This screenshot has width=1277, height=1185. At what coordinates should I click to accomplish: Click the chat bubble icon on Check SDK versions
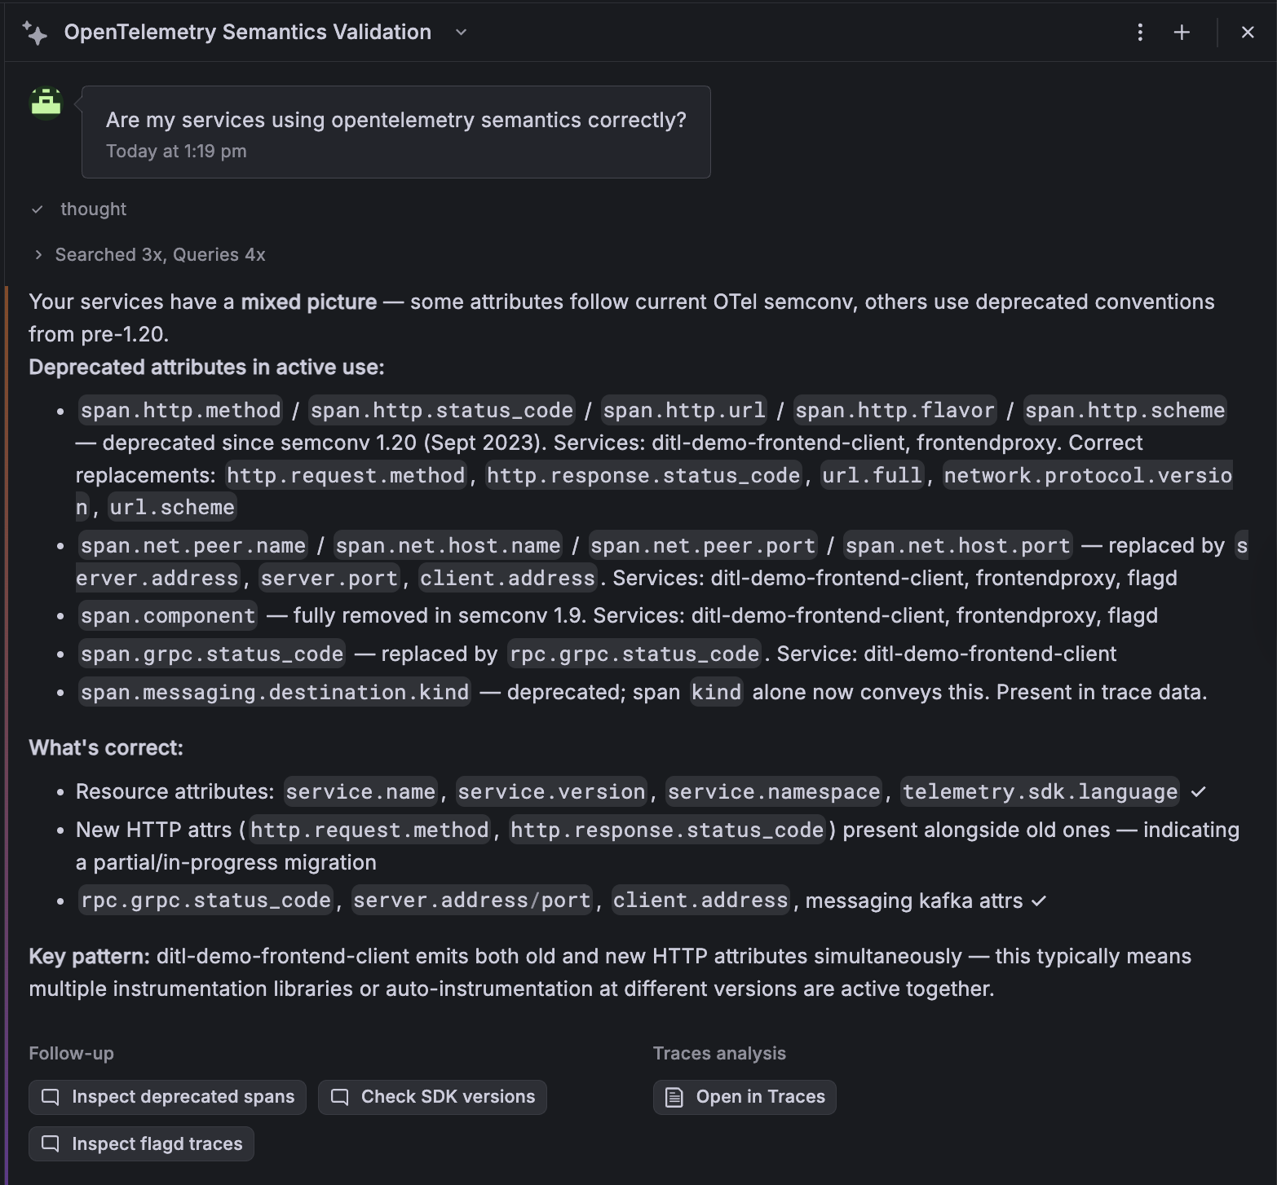click(339, 1096)
